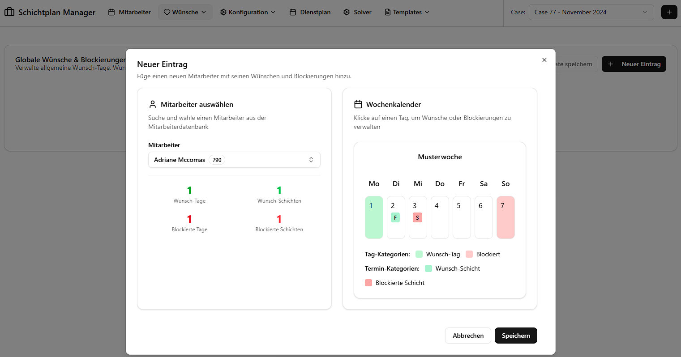681x357 pixels.
Task: Click the Wunsch-Tag green legend swatch
Action: 419,254
